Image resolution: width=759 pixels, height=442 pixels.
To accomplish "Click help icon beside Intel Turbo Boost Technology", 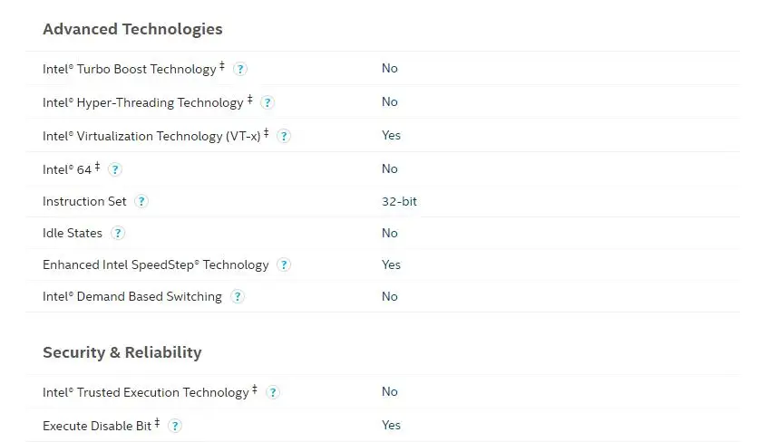I will 240,69.
